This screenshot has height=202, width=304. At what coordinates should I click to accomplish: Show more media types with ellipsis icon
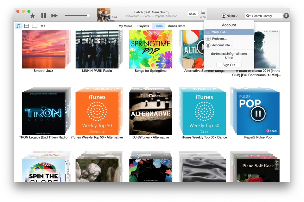43,26
